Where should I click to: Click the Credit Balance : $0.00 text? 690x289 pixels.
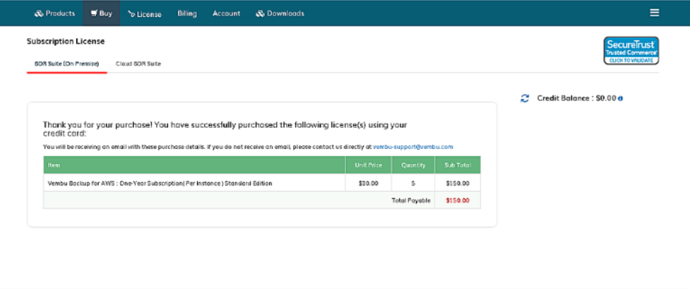576,99
